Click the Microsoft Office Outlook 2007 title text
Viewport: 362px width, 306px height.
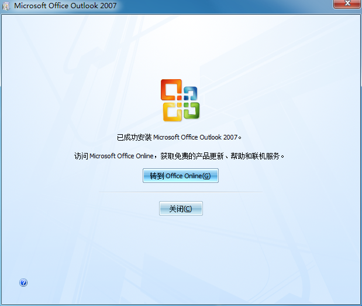[x=65, y=6]
